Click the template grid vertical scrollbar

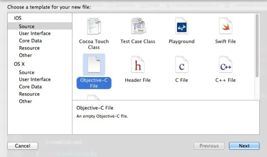(x=257, y=46)
